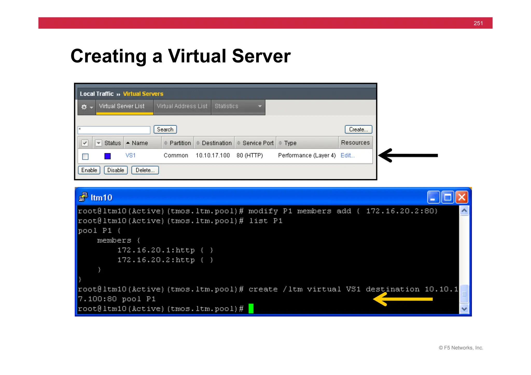This screenshot has width=531, height=375.
Task: Close the ltm10 terminal window
Action: (x=462, y=197)
